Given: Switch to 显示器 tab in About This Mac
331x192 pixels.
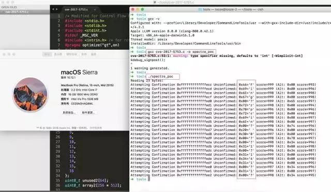Looking at the screenshot, I should (58, 54).
